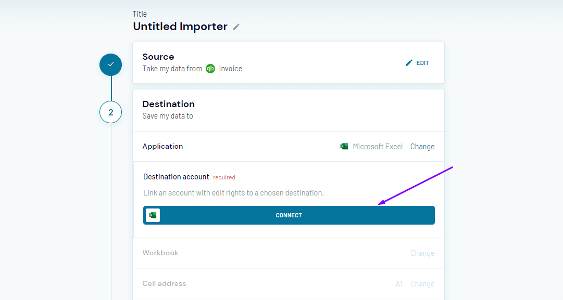
Task: Expand the Workbook row label
Action: [x=160, y=253]
